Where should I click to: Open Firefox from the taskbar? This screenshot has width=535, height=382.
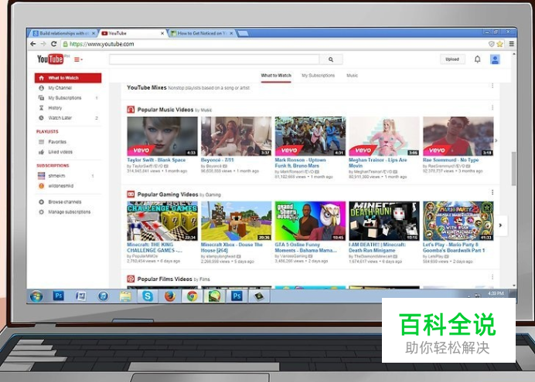point(170,296)
